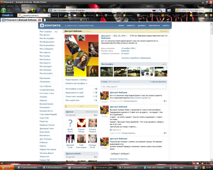213x170 pixels.
Task: Click the browser address bar URL field
Action: coord(102,10)
